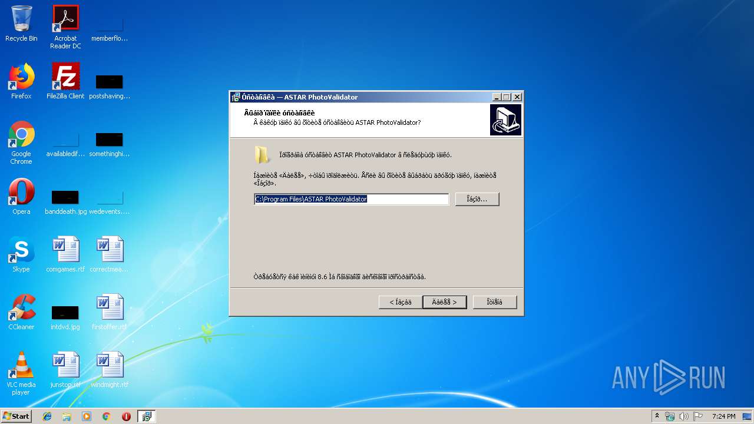Launch Skype desktop shortcut
The image size is (754, 424).
tap(21, 254)
